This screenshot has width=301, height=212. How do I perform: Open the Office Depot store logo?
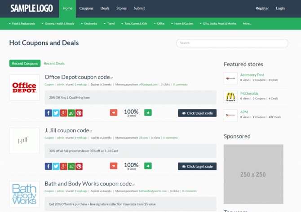click(x=24, y=87)
